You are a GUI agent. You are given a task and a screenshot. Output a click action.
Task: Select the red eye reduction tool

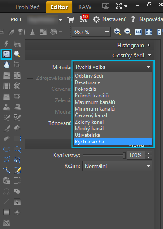click(17, 97)
